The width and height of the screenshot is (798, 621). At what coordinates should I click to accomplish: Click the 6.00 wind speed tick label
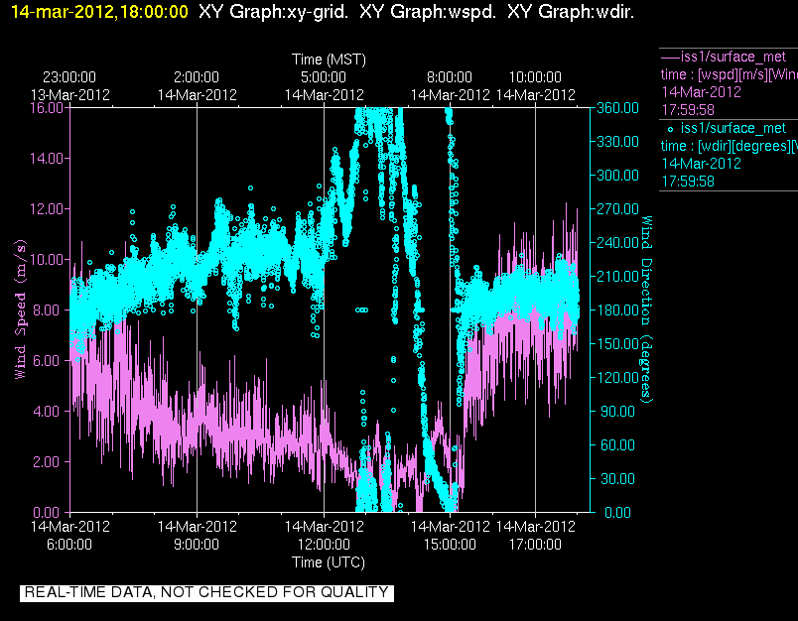[x=49, y=361]
